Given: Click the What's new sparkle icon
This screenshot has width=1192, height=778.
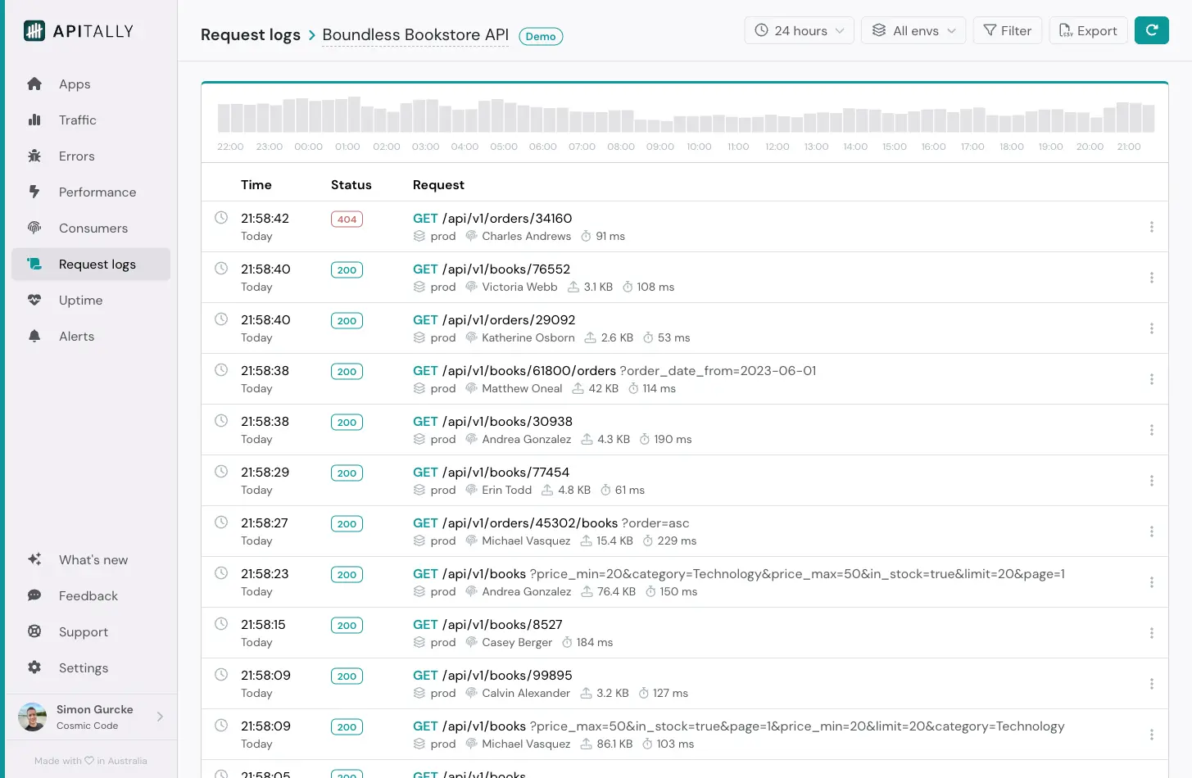Looking at the screenshot, I should [x=34, y=560].
